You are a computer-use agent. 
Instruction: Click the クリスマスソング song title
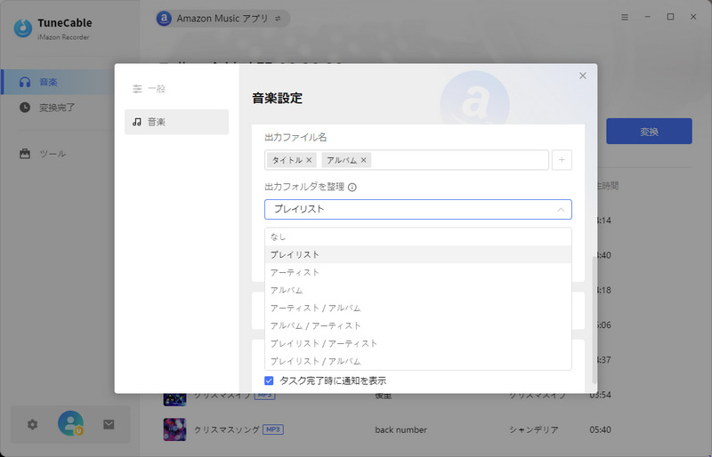pyautogui.click(x=227, y=429)
